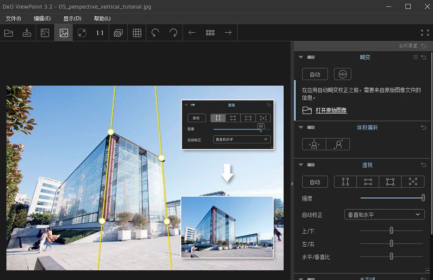The height and width of the screenshot is (280, 433).
Task: Expand the 水平线 panel at bottom
Action: (x=301, y=279)
